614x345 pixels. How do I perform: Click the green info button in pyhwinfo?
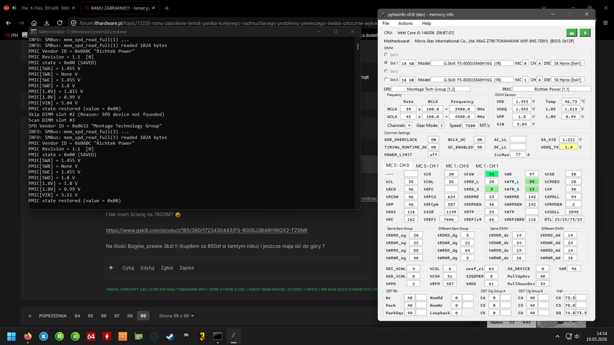pyautogui.click(x=585, y=33)
